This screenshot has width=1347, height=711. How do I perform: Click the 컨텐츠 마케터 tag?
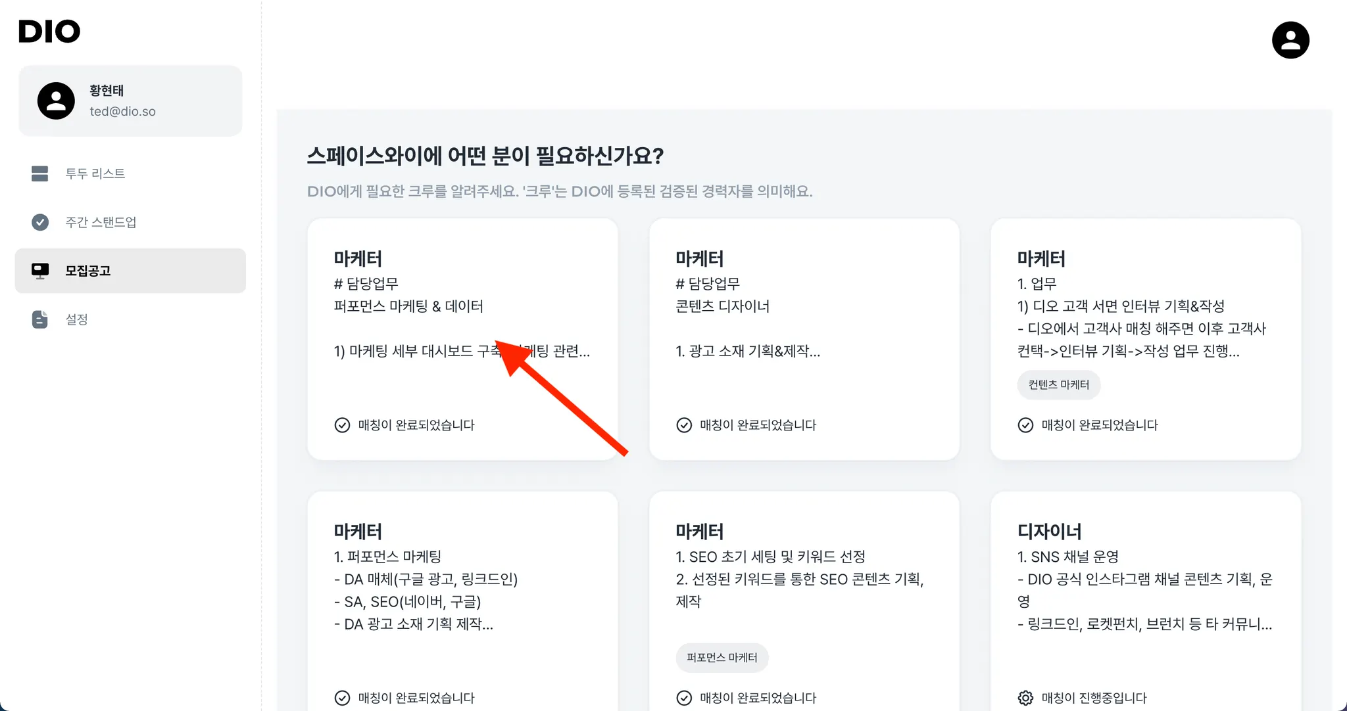click(1058, 385)
